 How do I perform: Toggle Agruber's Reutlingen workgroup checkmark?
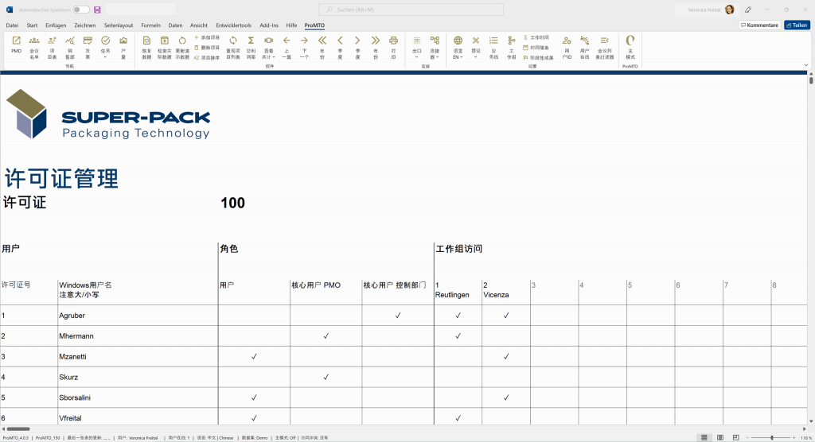(458, 316)
